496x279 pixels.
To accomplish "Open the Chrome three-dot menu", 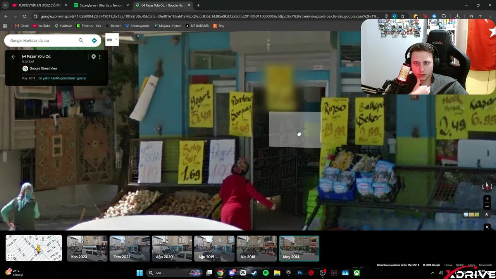I will point(490,16).
